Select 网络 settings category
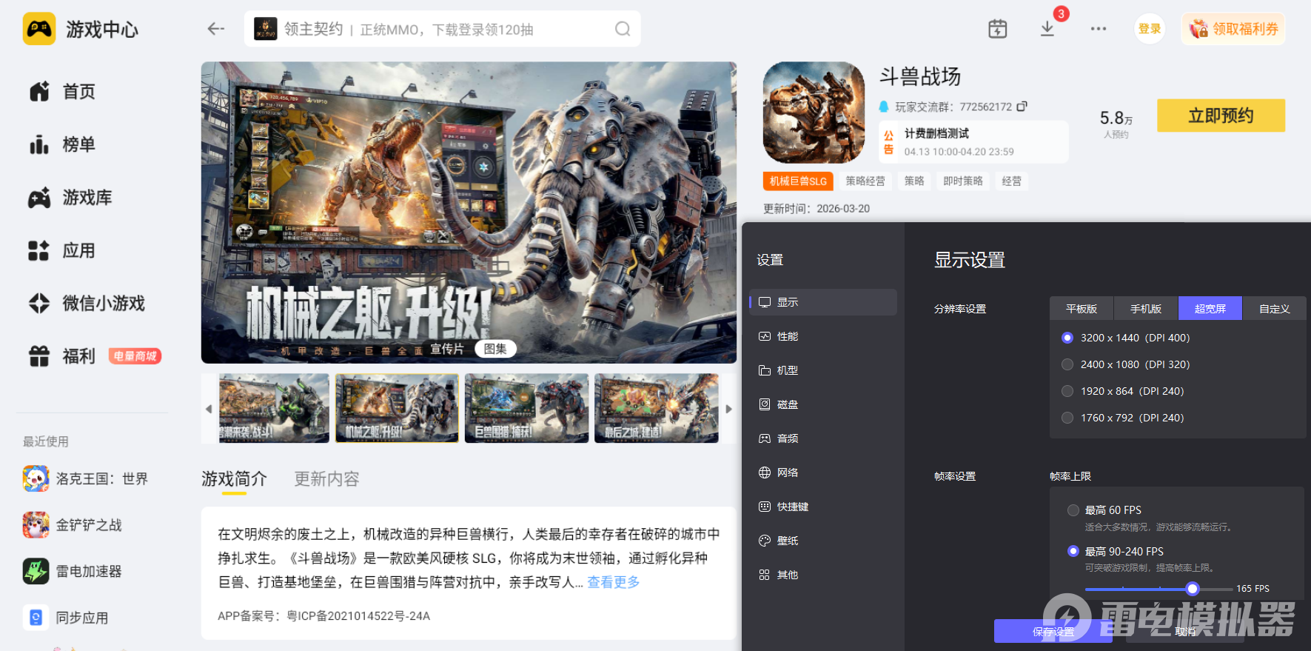This screenshot has width=1311, height=651. click(823, 473)
